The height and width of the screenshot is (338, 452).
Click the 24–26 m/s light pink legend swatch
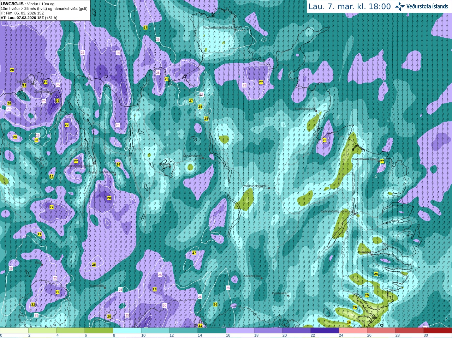(x=353, y=331)
